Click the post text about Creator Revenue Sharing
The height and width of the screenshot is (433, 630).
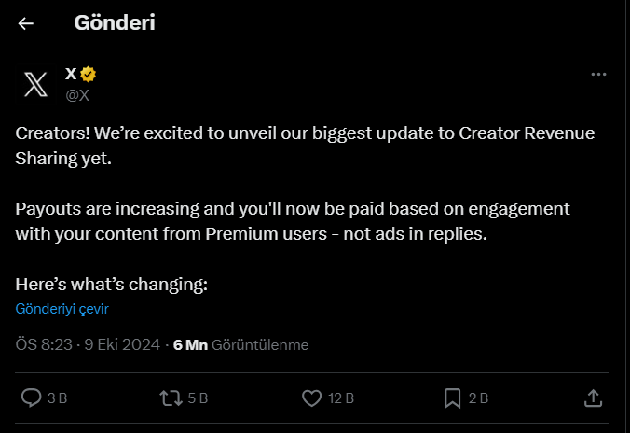tap(305, 146)
